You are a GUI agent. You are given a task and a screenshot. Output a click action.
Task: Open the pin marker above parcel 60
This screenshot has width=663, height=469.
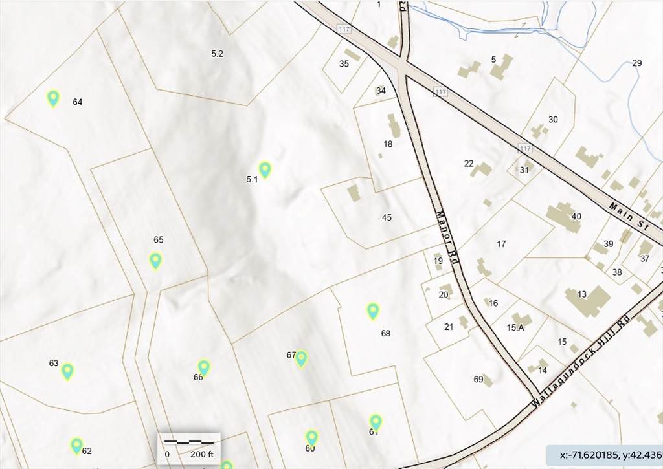(311, 437)
